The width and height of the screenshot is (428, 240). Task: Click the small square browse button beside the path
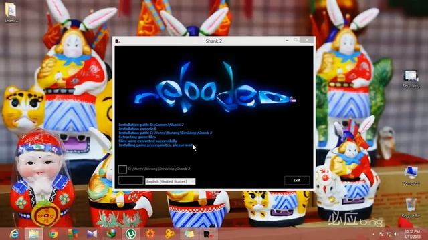tap(122, 169)
